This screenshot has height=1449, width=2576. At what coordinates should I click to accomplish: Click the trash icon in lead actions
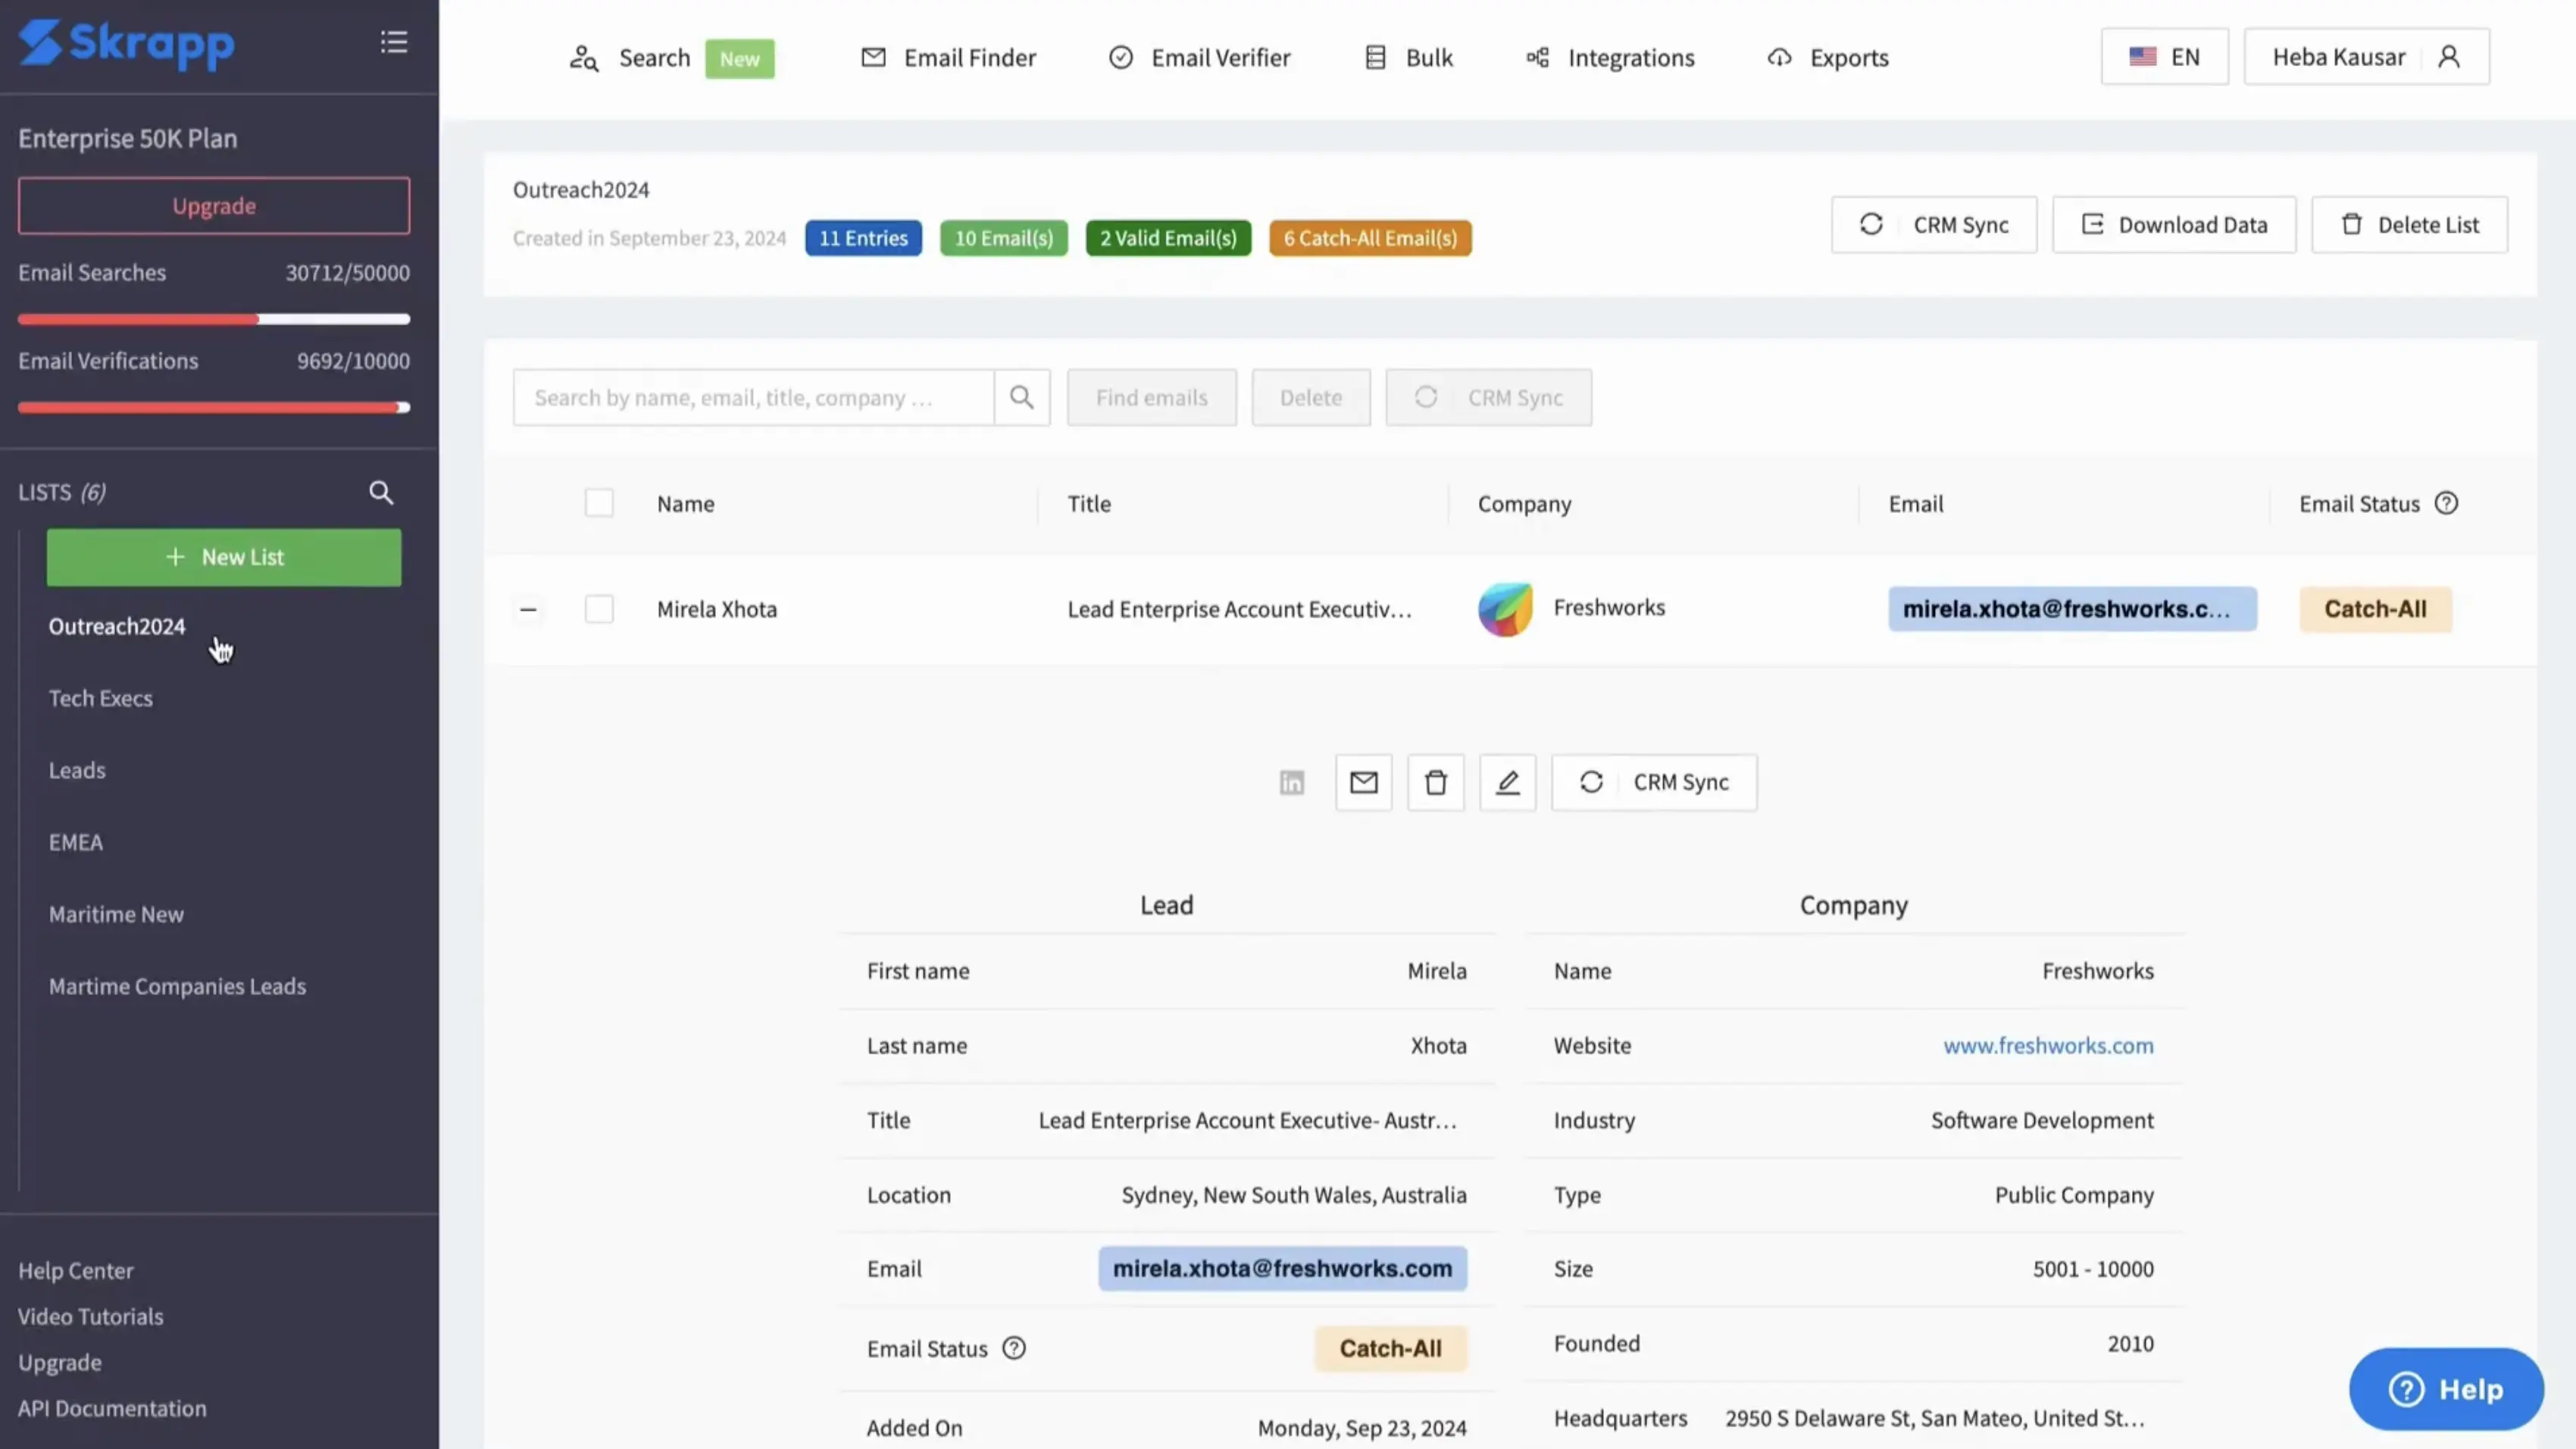[1436, 782]
